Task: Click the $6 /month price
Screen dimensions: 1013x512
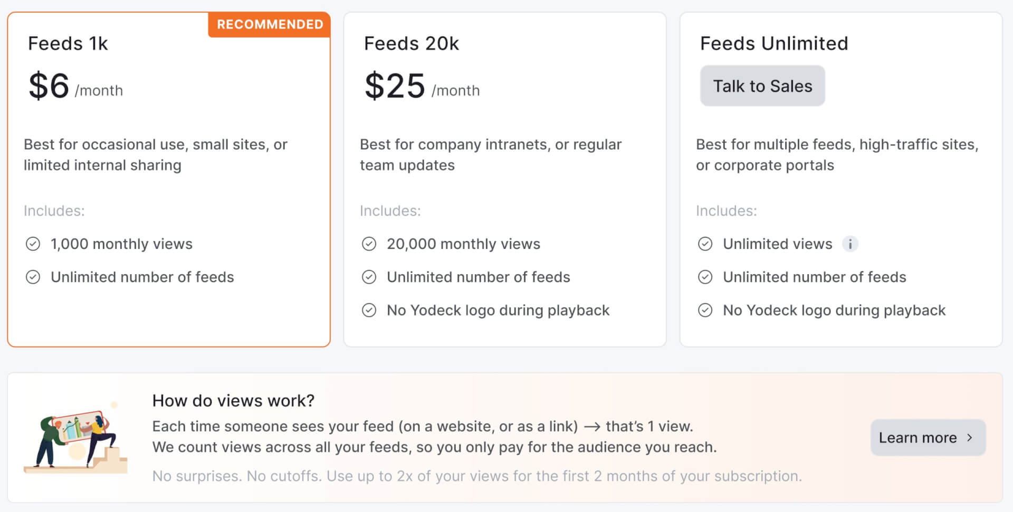Action: click(75, 86)
